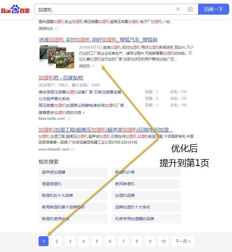This screenshot has height=252, width=232.
Task: Select page 5 in pagination
Action: point(97,241)
